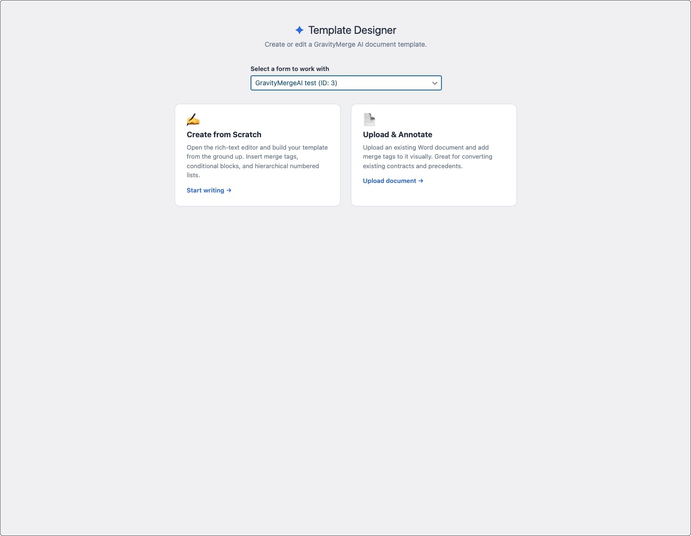Image resolution: width=691 pixels, height=536 pixels.
Task: Click the arrow after Upload document
Action: tap(421, 181)
